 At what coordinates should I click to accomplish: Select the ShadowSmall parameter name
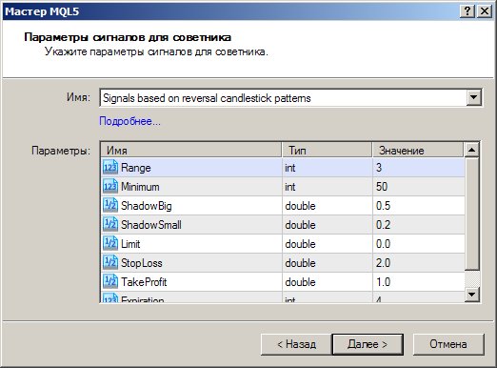click(151, 225)
